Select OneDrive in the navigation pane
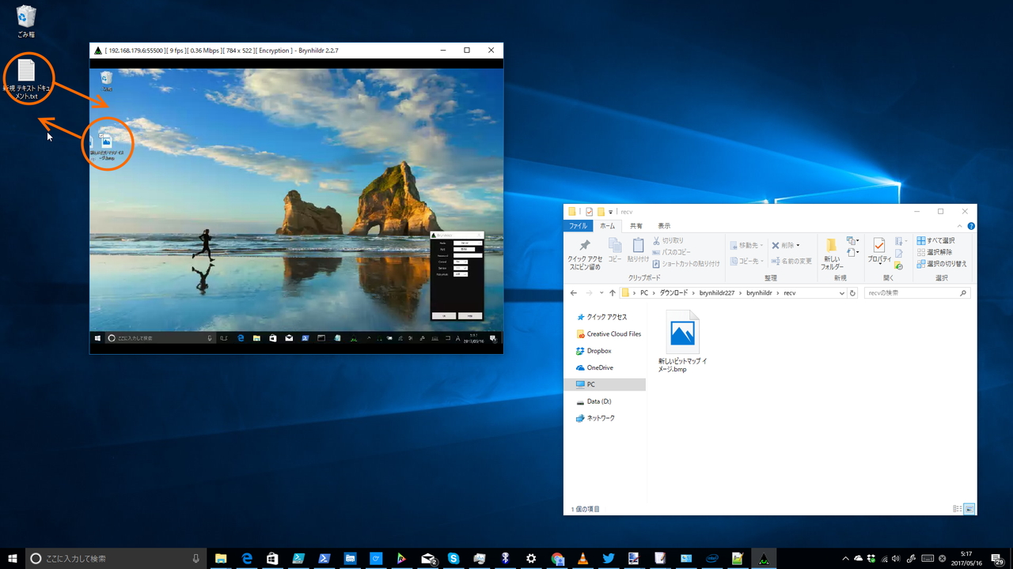The image size is (1013, 569). click(x=599, y=367)
